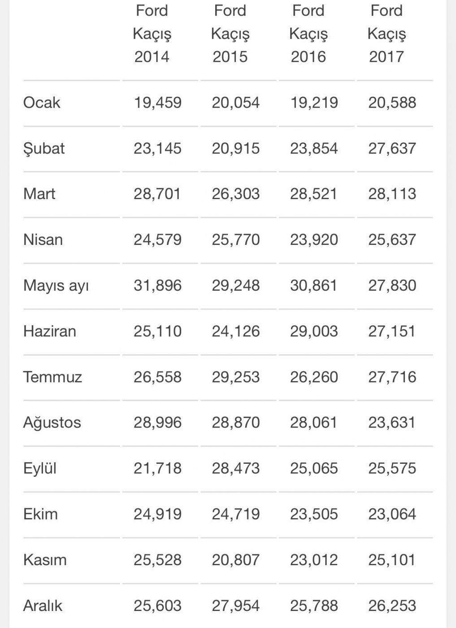
Task: Click the Nisan row label
Action: click(x=43, y=240)
